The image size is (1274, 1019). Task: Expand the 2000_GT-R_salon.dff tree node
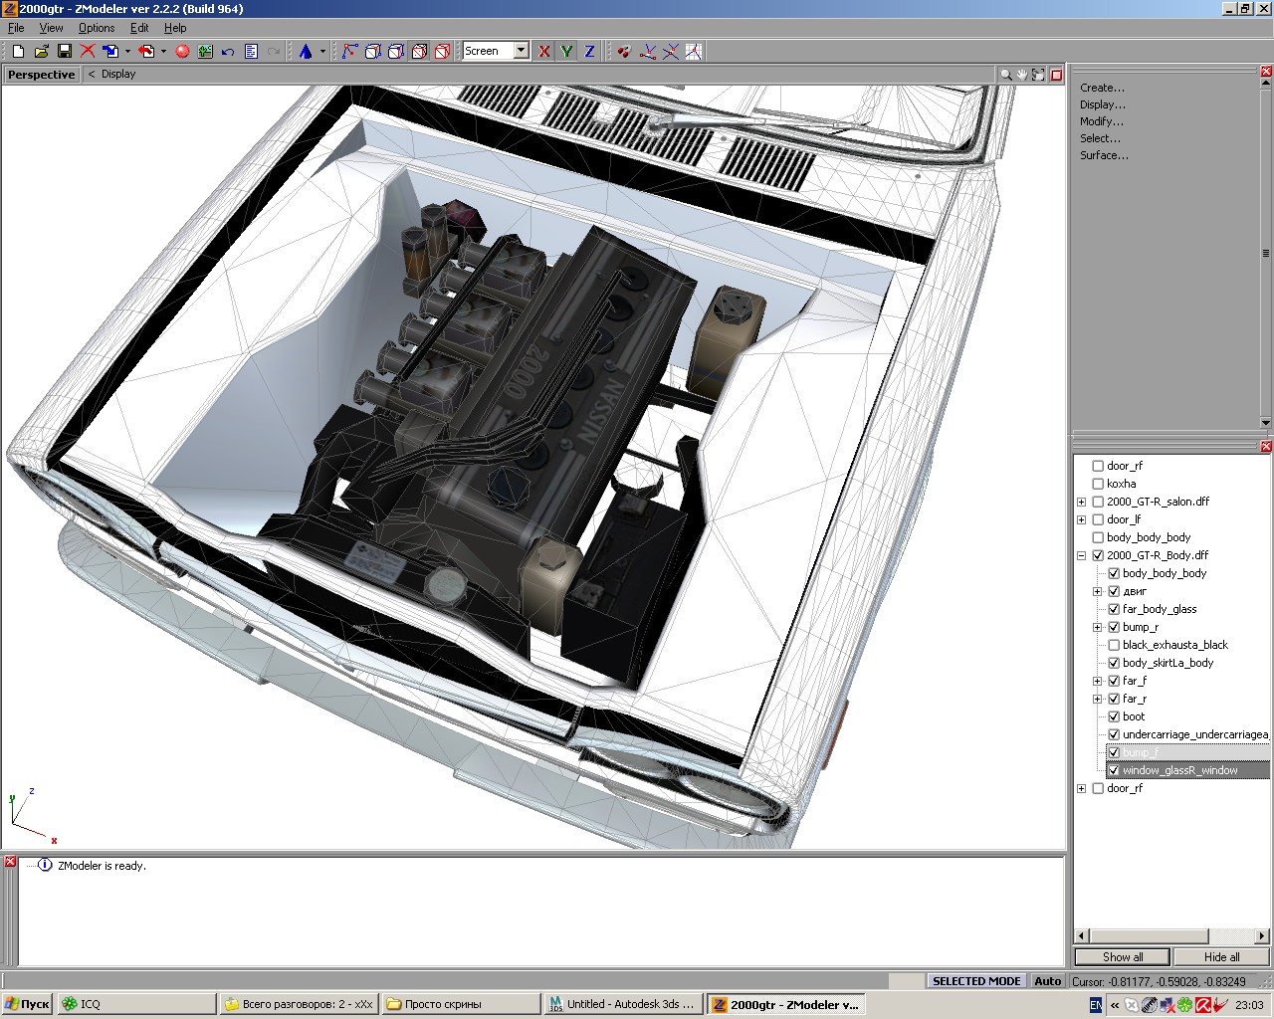[1082, 502]
